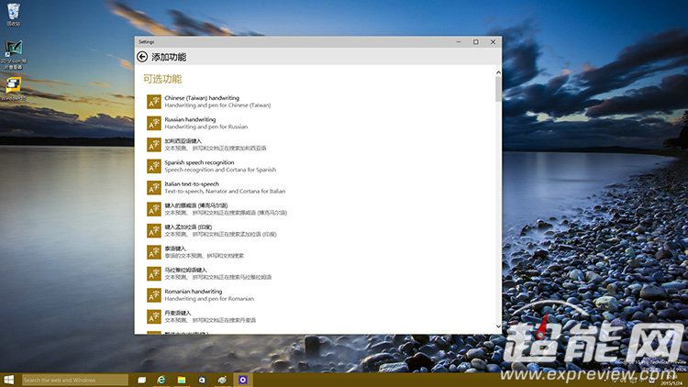Click the scroll down arrow in Settings
This screenshot has height=387, width=688.
click(x=499, y=326)
